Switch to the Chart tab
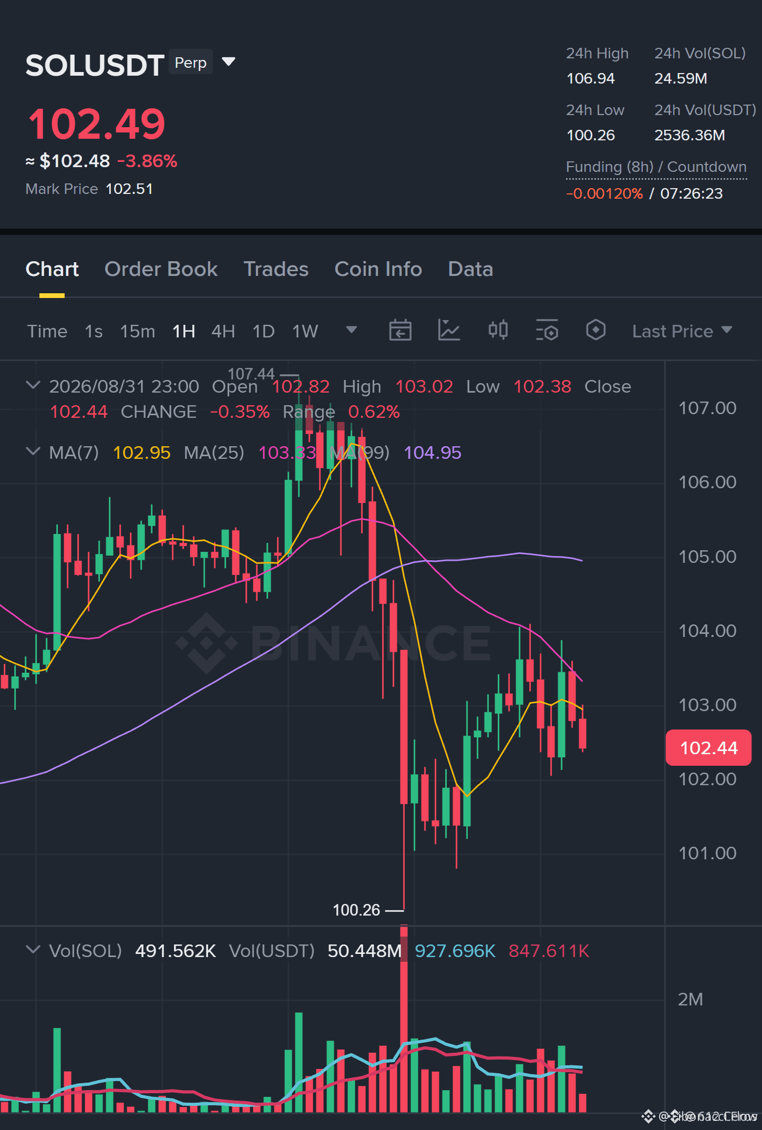The width and height of the screenshot is (762, 1130). click(52, 269)
